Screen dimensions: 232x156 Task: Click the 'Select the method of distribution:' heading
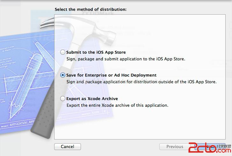click(x=91, y=10)
